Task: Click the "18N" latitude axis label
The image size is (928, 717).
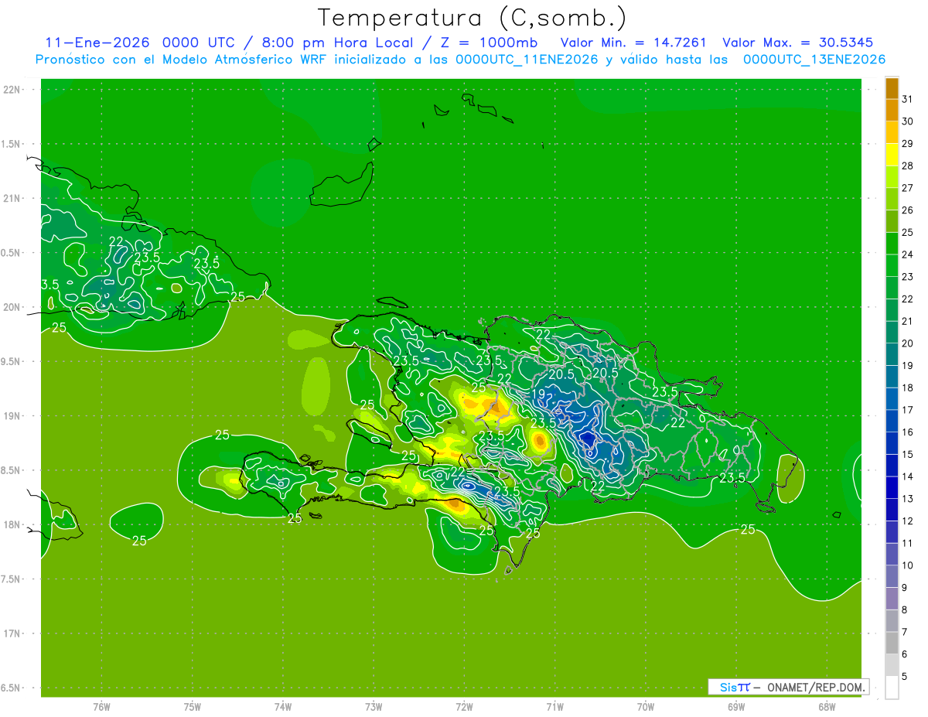Action: click(x=13, y=524)
